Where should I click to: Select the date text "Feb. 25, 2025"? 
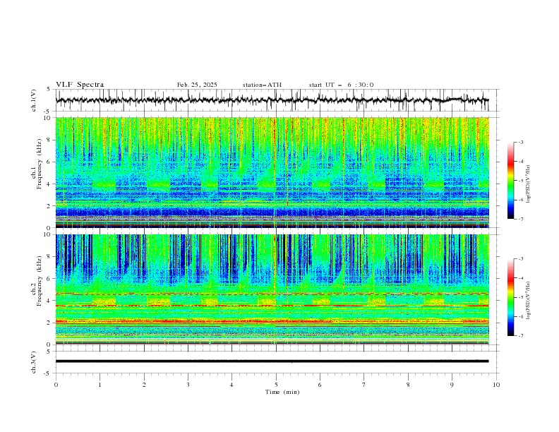point(197,85)
